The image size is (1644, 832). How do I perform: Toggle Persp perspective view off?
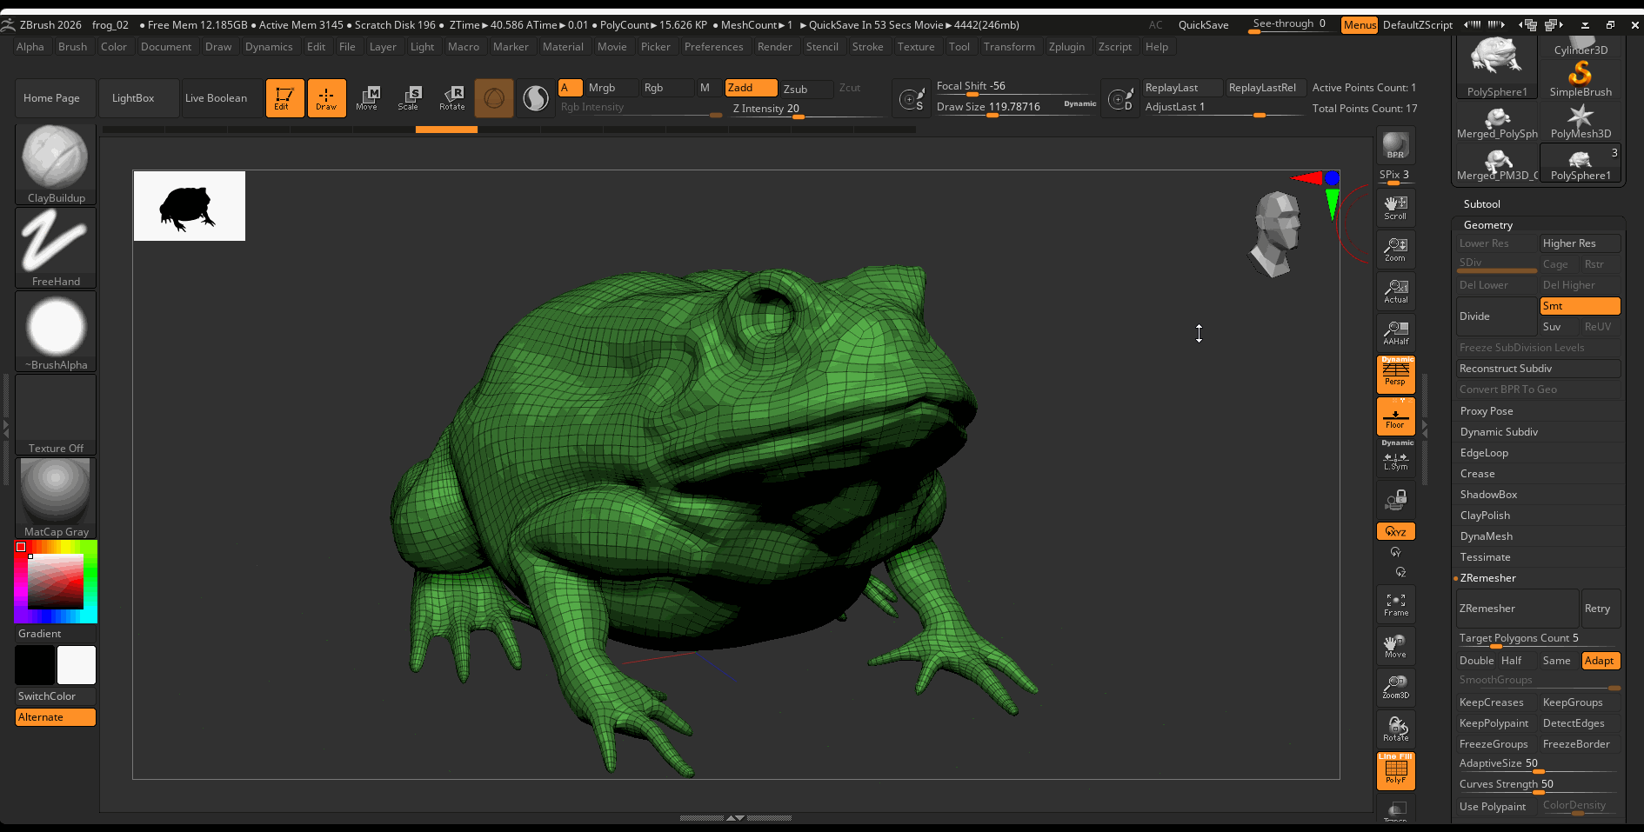[1395, 375]
